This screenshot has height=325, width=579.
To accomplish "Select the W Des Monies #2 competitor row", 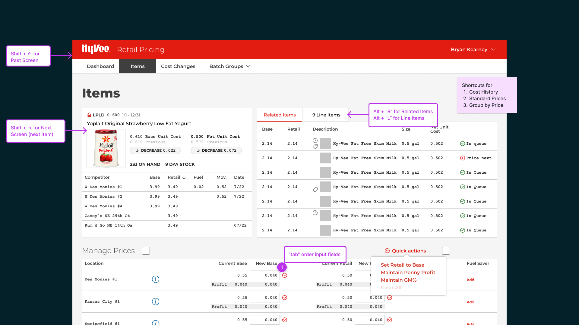I will 167,197.
